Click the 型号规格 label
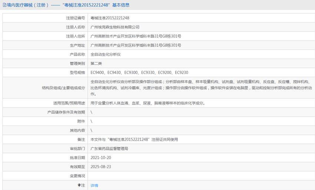 (x=77, y=73)
